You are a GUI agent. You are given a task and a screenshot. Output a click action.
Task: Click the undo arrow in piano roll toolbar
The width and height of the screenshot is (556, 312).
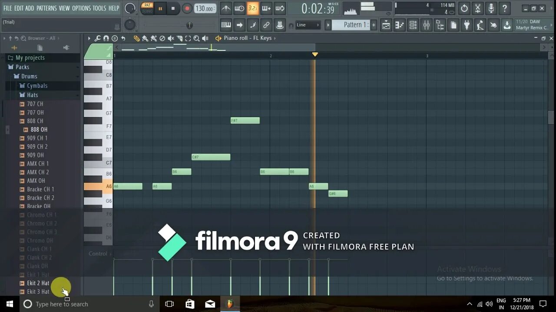point(123,38)
